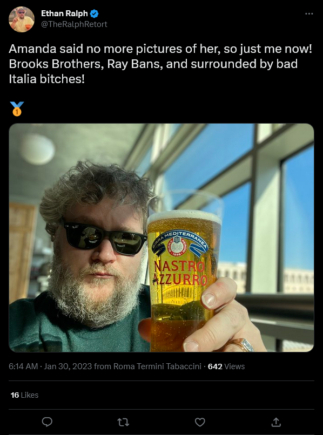Open the three-dot more options menu
Viewport: 323px width, 435px height.
(x=309, y=13)
